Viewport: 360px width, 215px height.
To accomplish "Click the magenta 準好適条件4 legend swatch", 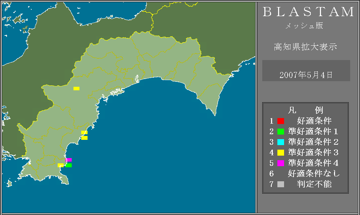I will pyautogui.click(x=281, y=163).
